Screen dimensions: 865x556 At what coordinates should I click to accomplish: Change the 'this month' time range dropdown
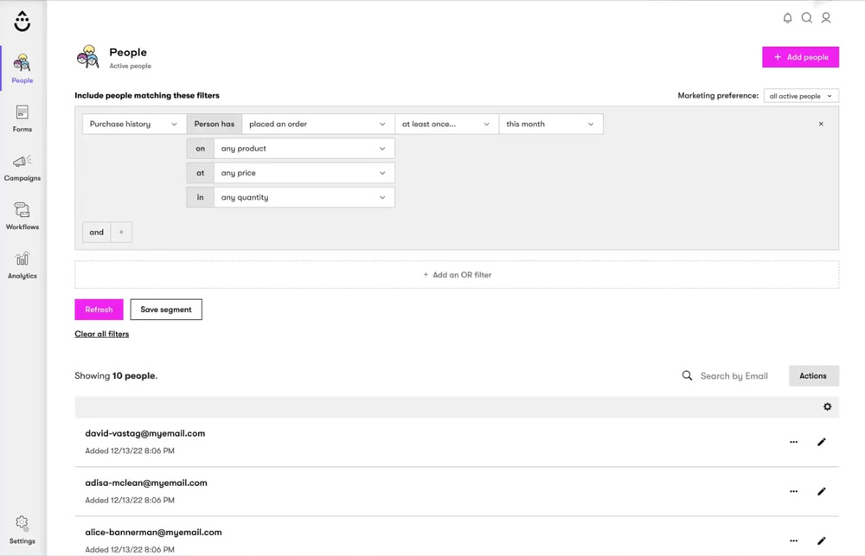pyautogui.click(x=550, y=124)
